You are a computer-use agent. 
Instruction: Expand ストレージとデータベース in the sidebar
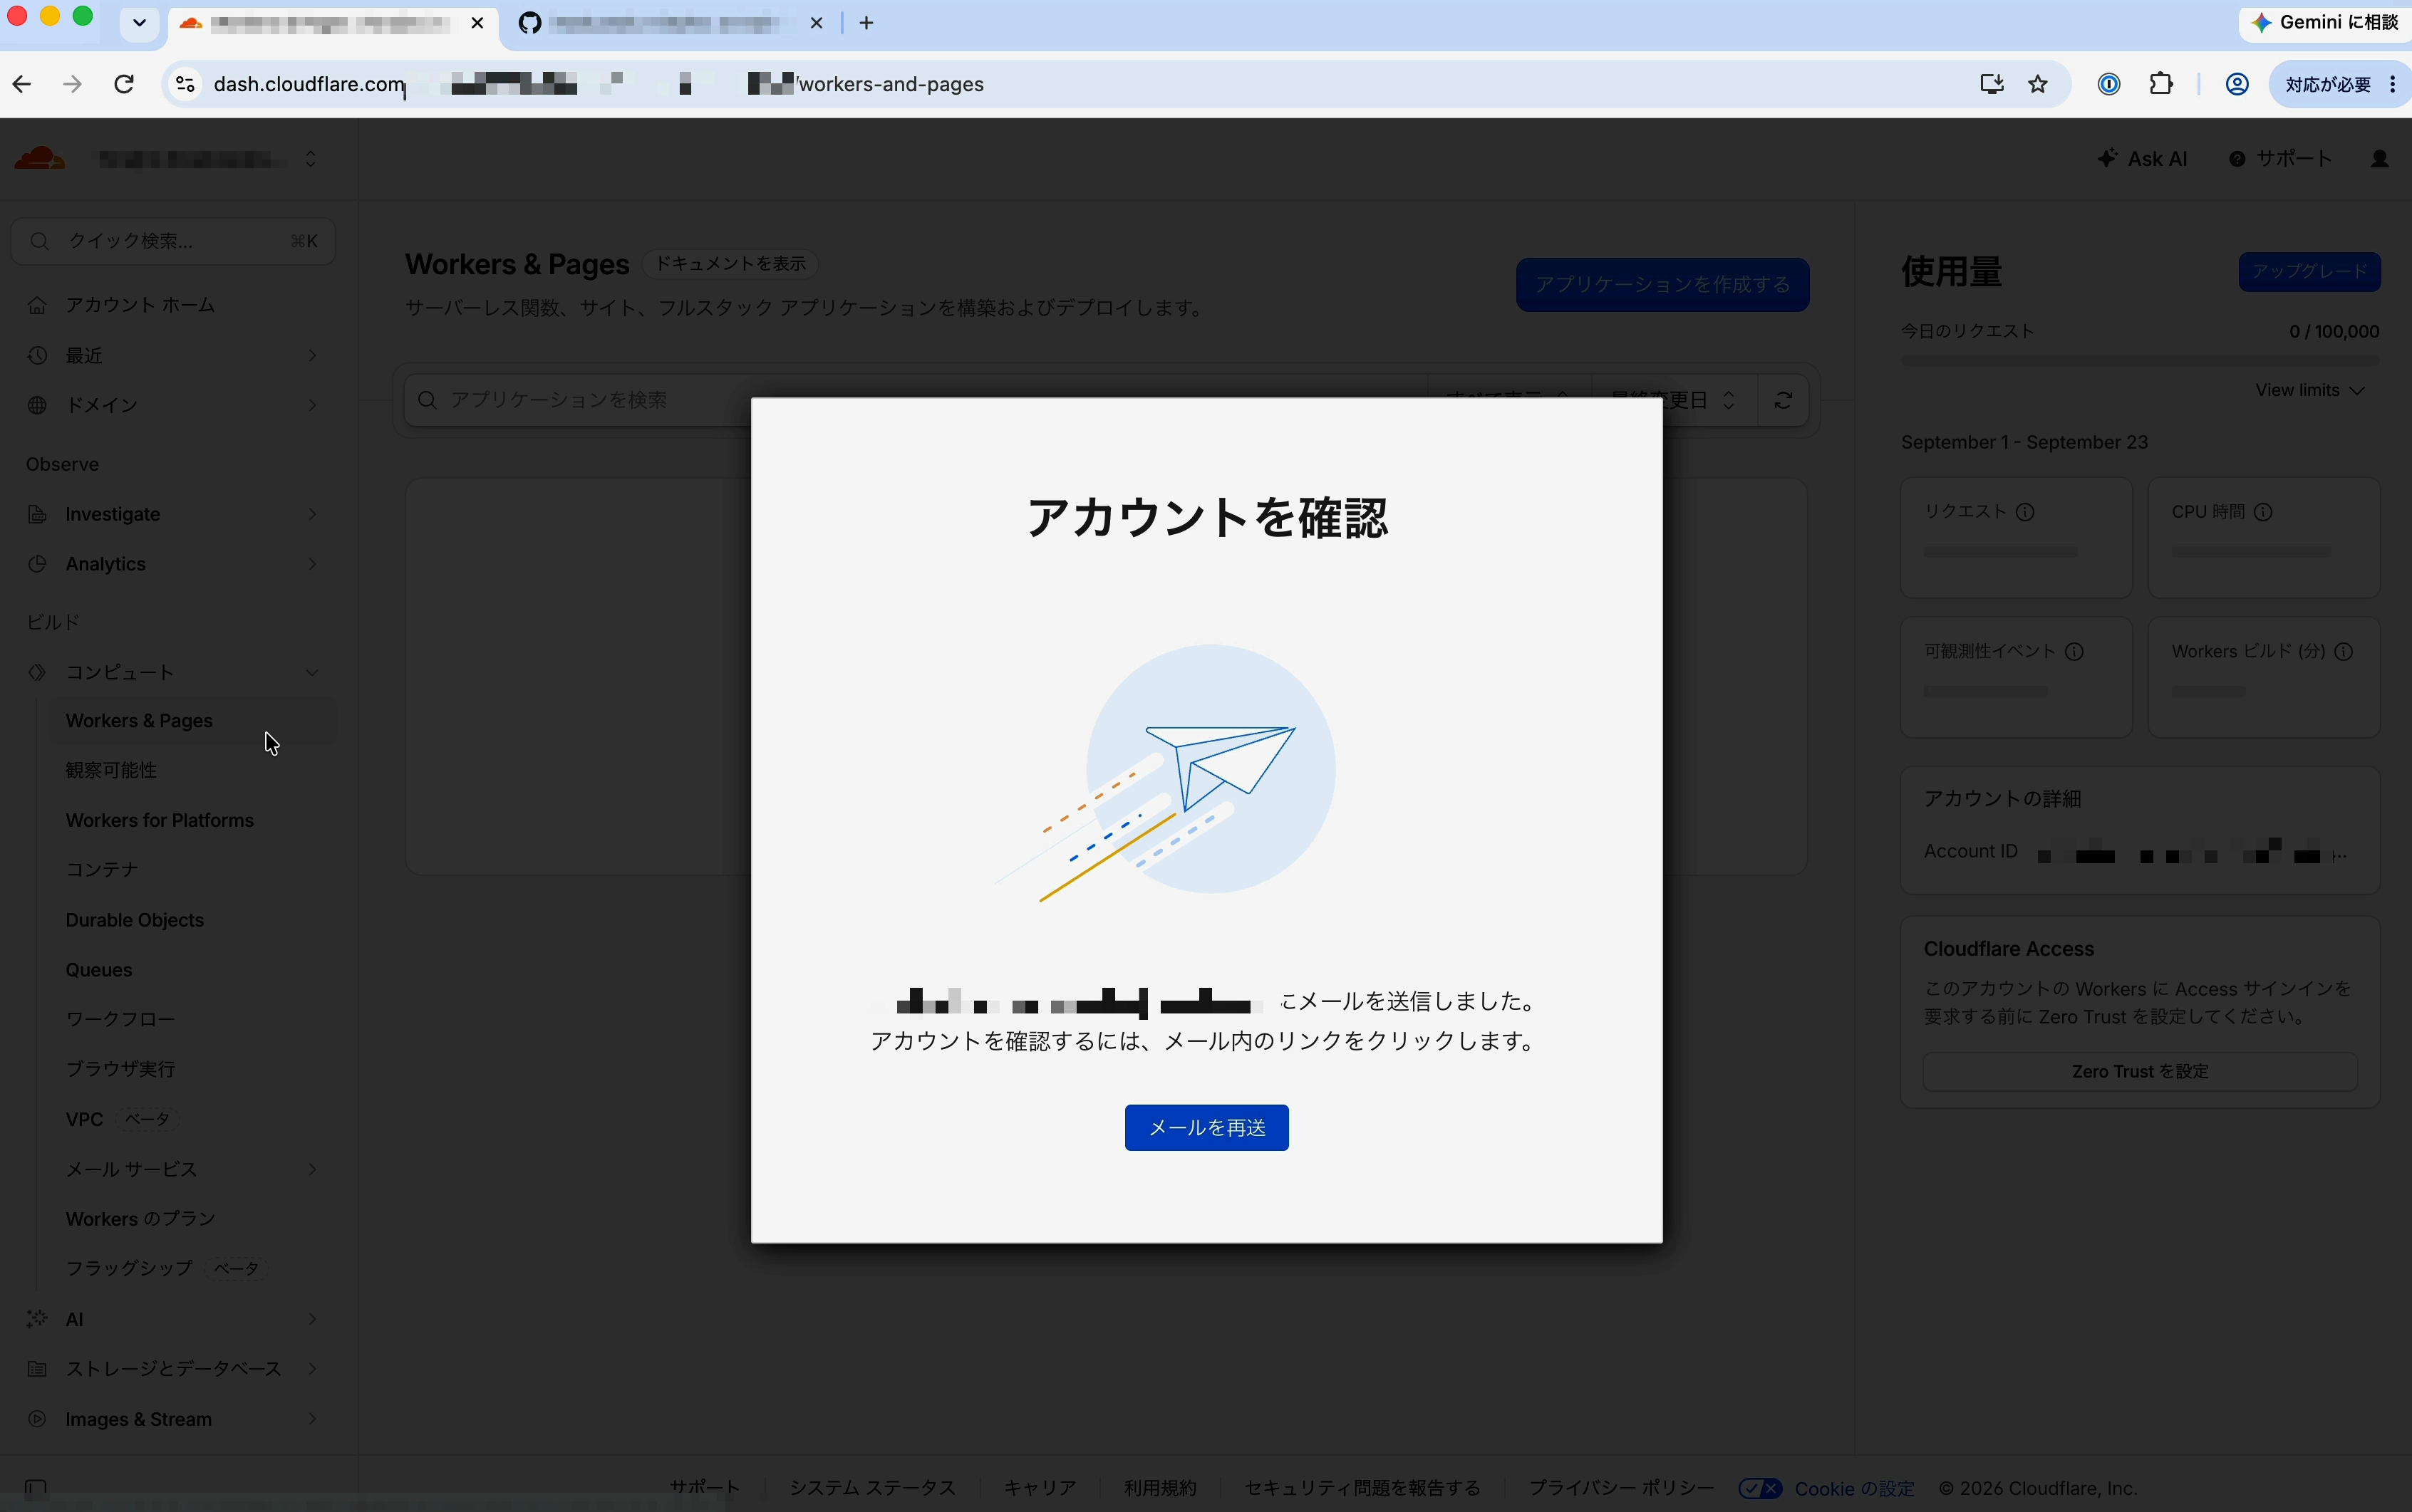(173, 1369)
